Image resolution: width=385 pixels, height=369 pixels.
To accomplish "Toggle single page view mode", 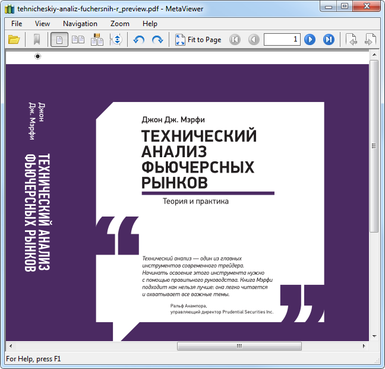I will point(59,40).
